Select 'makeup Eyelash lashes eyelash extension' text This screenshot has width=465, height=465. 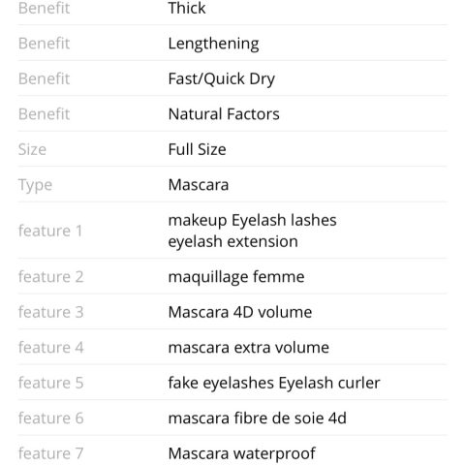coord(252,231)
